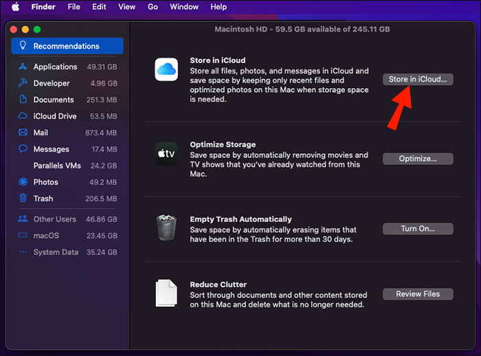The width and height of the screenshot is (481, 356).
Task: Select the Mail envelope icon in sidebar
Action: [x=23, y=133]
